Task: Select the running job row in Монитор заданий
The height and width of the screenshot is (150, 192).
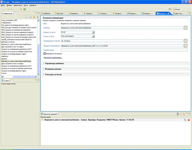Action: coord(116,120)
